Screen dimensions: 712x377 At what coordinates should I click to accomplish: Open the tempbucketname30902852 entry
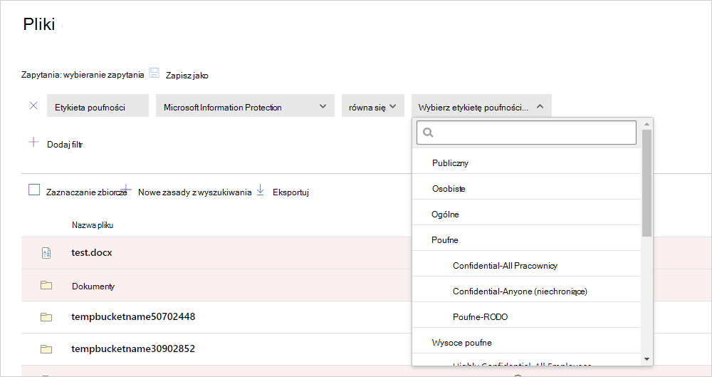click(133, 348)
